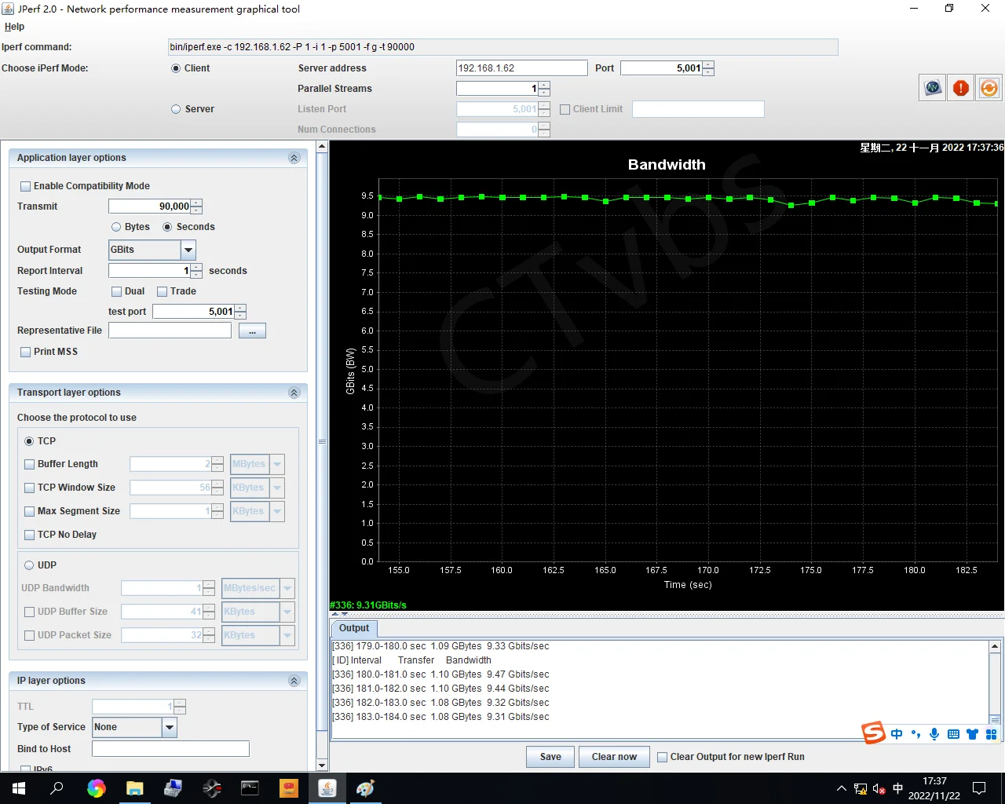
Task: Click the Sogou voice input microphone
Action: [x=934, y=734]
